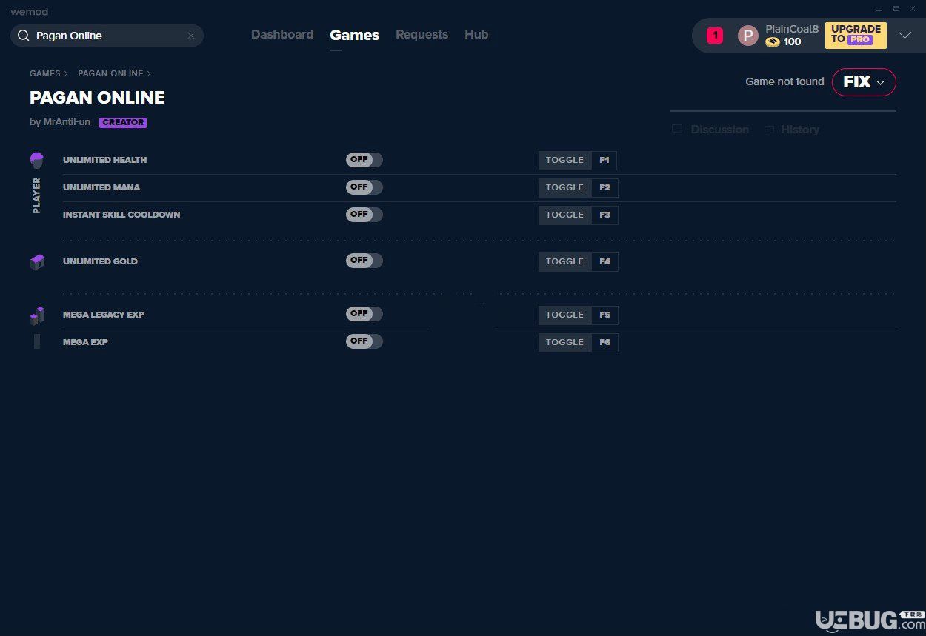This screenshot has width=926, height=636.
Task: Open the Requests tab
Action: (x=422, y=35)
